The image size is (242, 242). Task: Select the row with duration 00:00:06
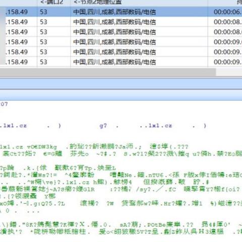pos(121,12)
